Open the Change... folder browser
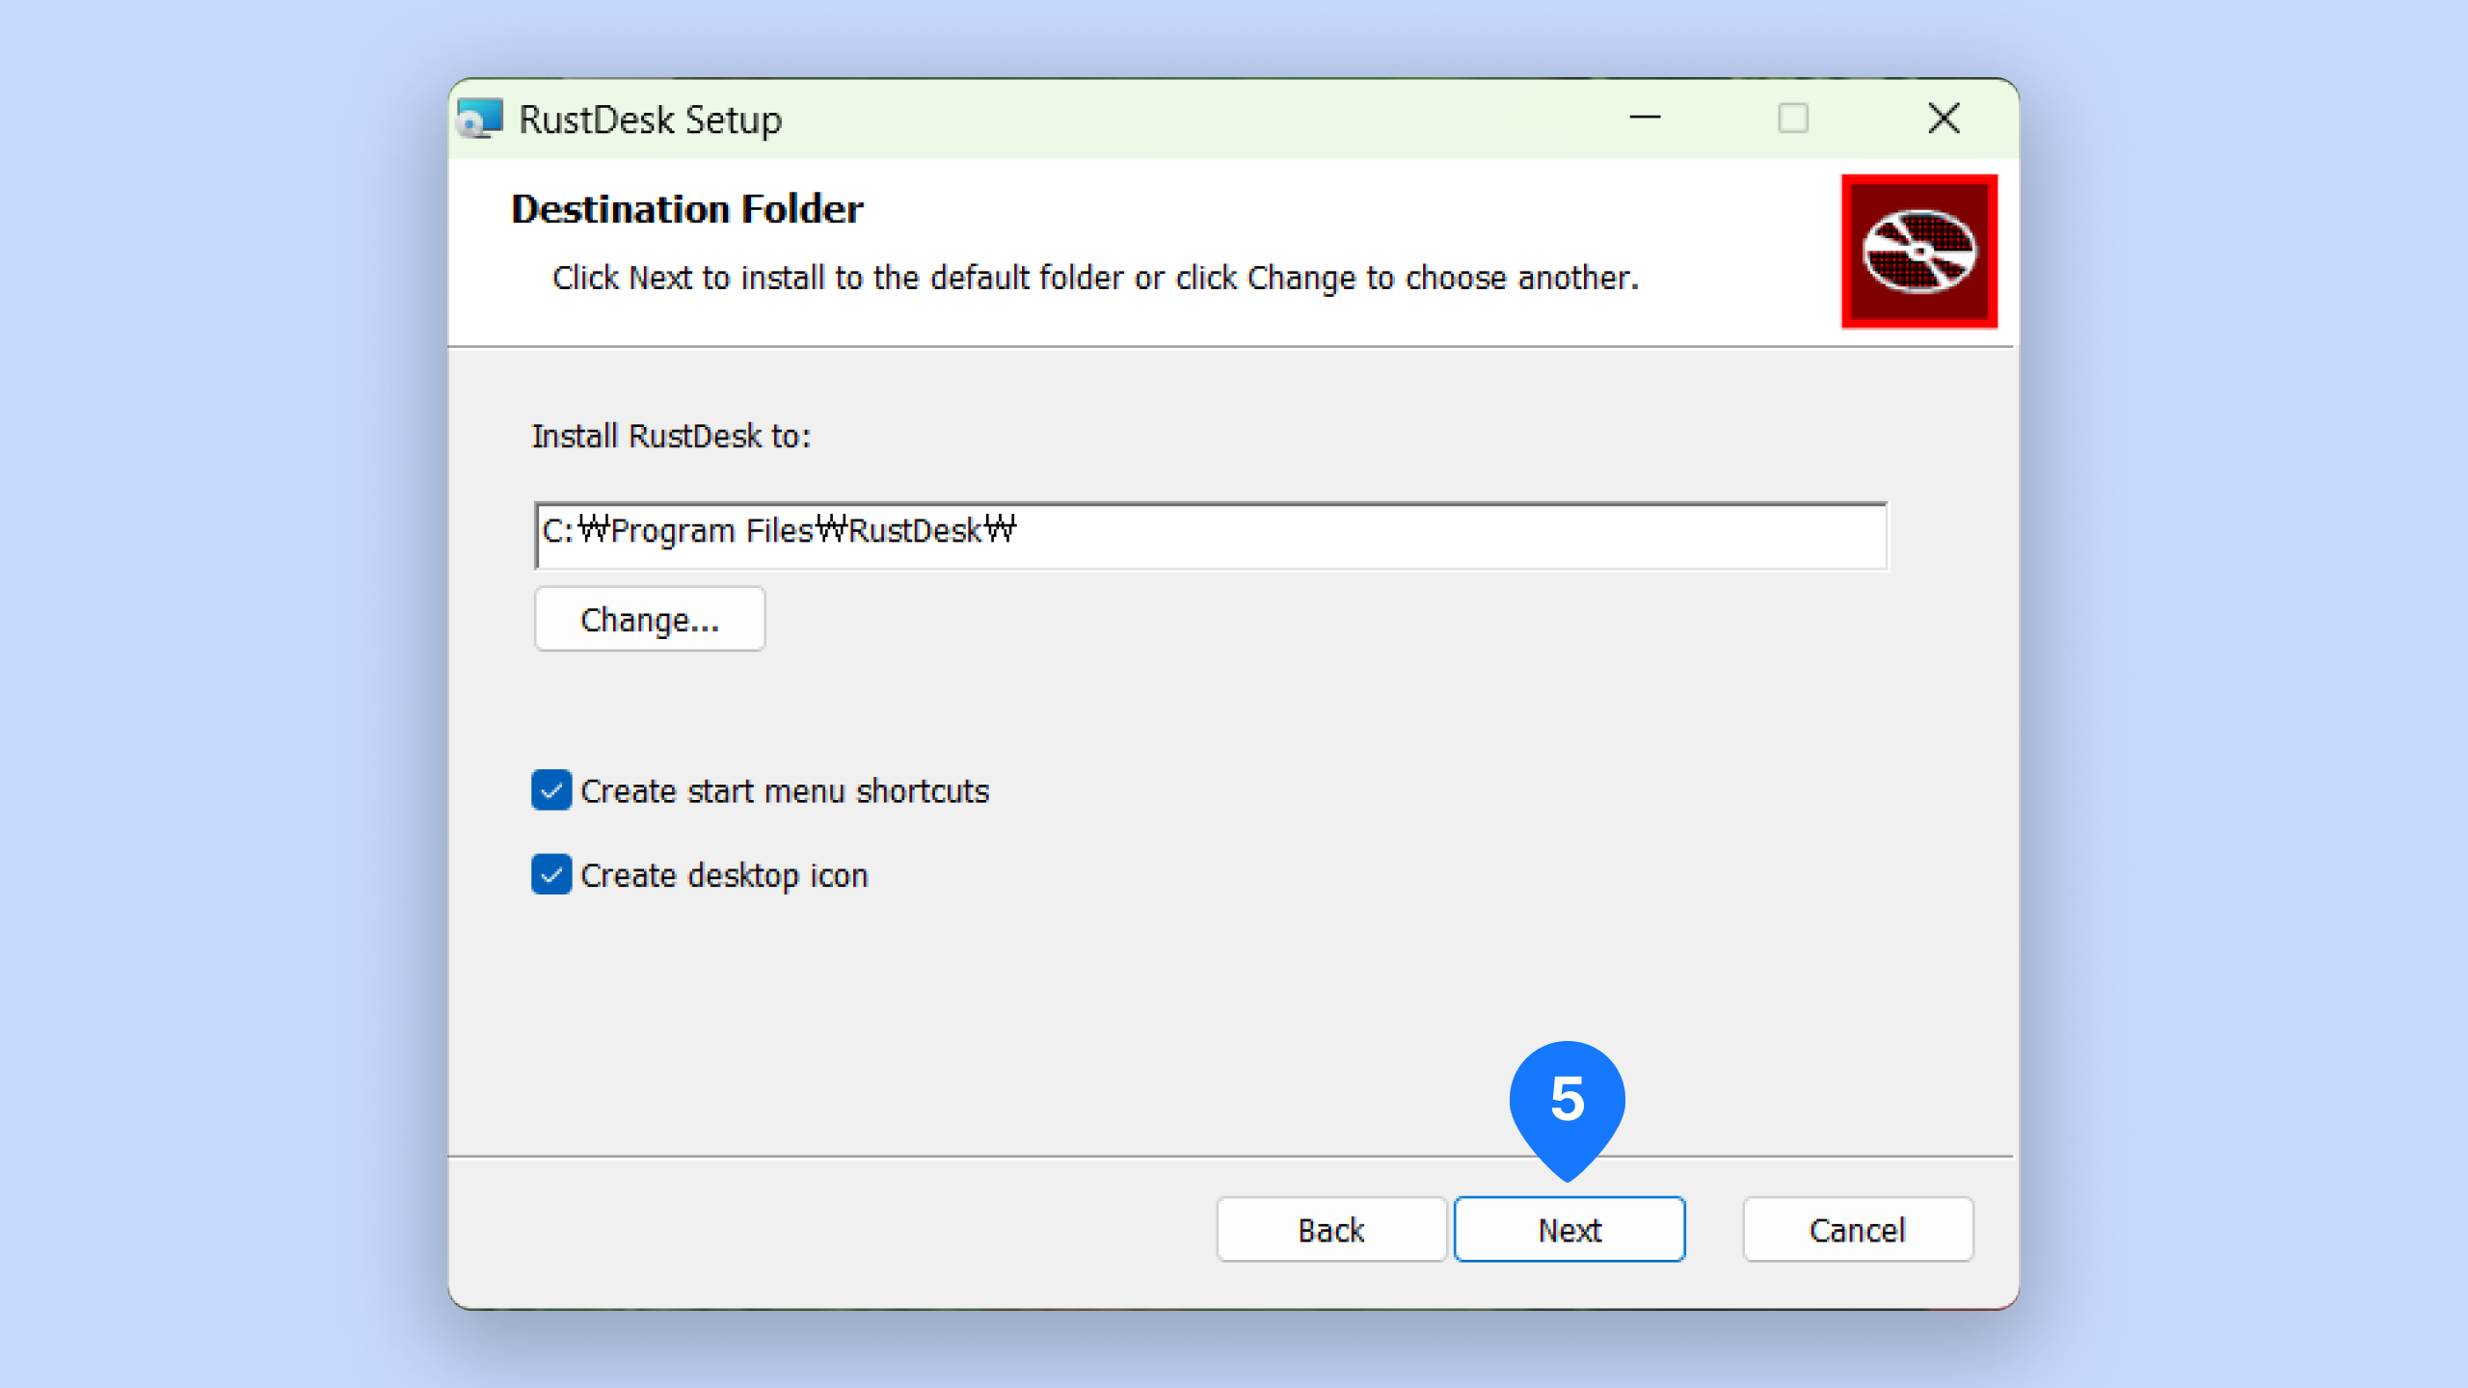 (x=649, y=620)
